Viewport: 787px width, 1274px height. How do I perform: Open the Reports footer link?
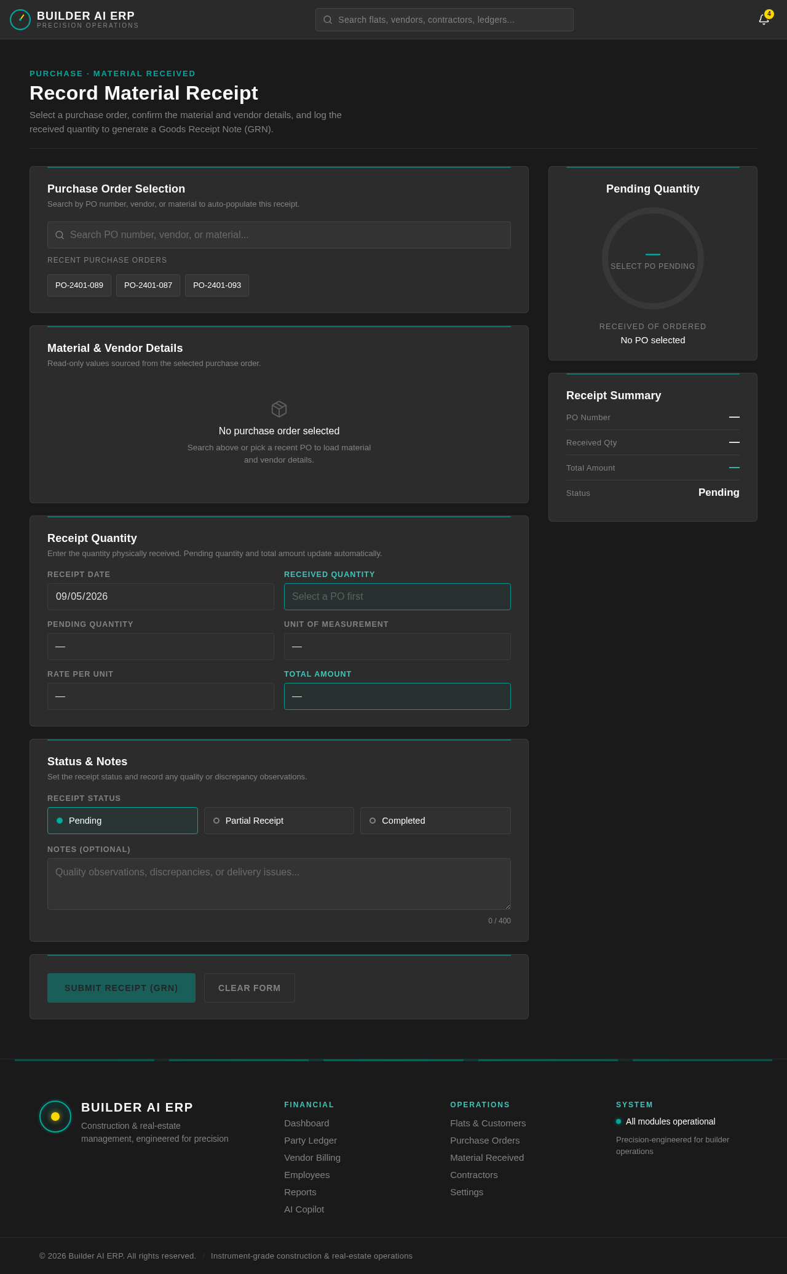[x=300, y=1192]
